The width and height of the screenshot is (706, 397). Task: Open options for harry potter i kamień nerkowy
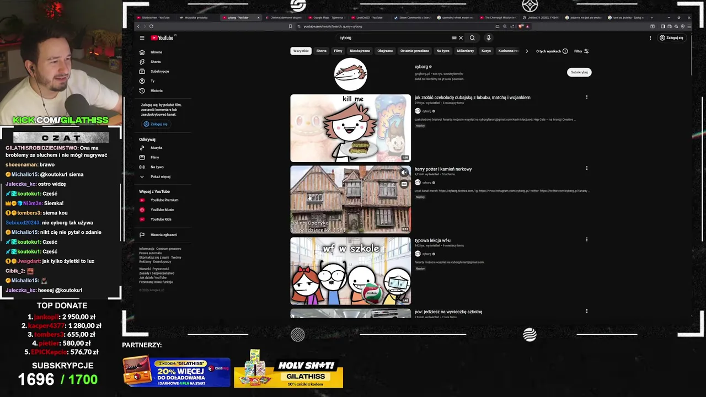586,168
